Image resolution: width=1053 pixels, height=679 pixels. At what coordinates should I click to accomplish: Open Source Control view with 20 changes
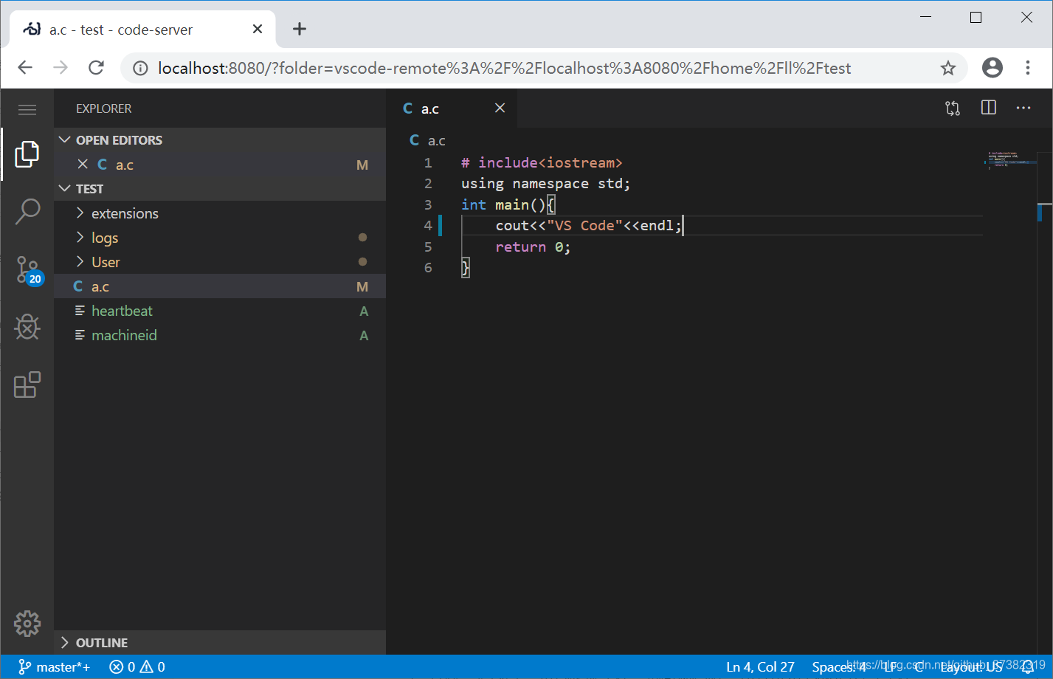30,271
